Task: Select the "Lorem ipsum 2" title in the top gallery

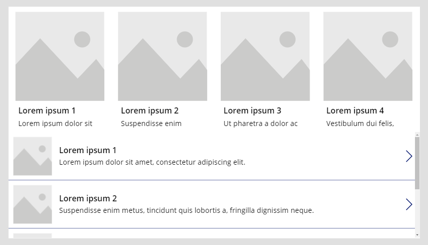Action: click(x=150, y=110)
